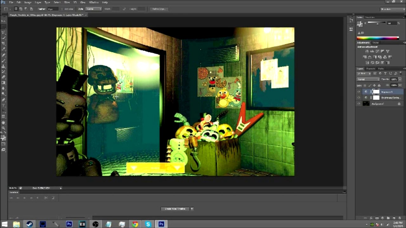Open the layer blending mode dropdown
This screenshot has width=406, height=228.
(368, 79)
